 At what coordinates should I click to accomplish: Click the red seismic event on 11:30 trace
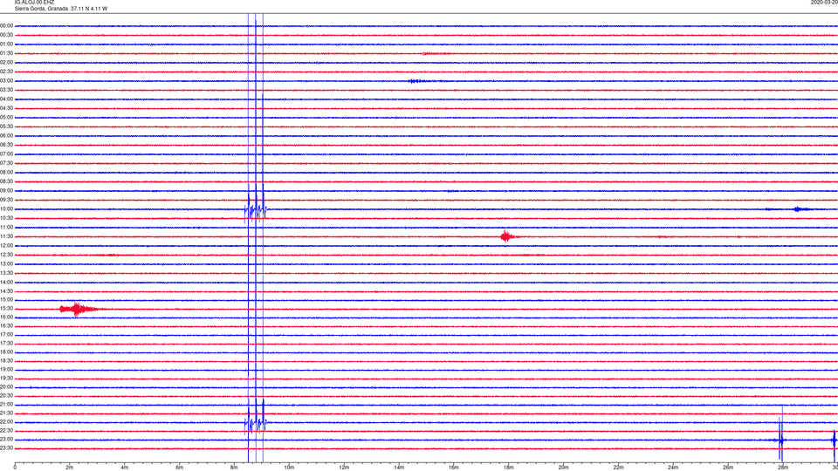[506, 236]
